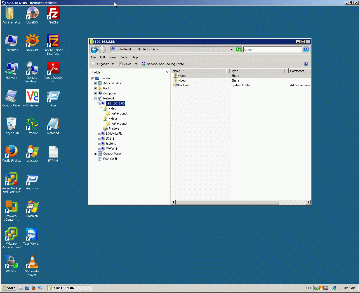Expand the SQL-1 tree node
360x293 pixels.
98,139
